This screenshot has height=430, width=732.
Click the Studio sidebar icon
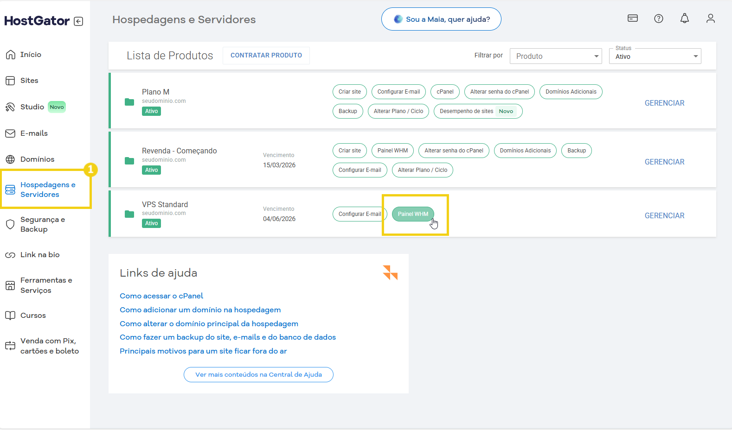10,107
